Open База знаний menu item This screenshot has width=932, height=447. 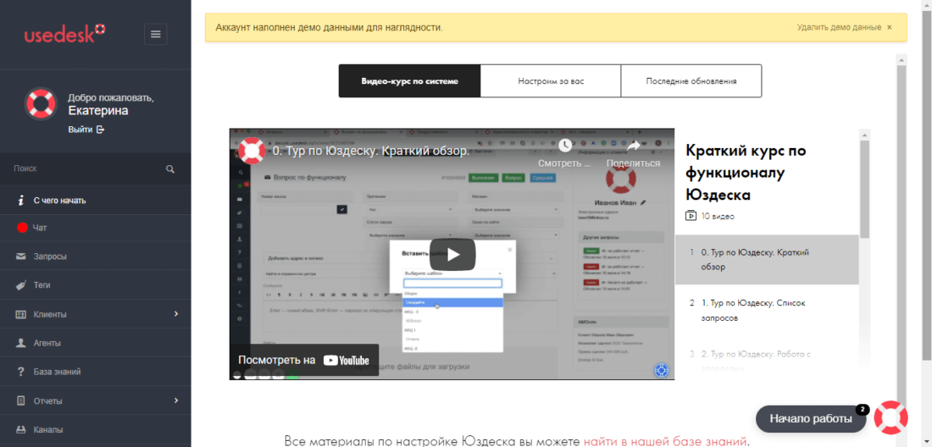click(x=95, y=372)
